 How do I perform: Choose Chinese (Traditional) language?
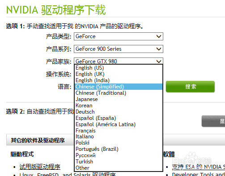[119, 93]
